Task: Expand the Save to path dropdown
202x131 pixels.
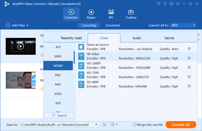Action: (96, 125)
